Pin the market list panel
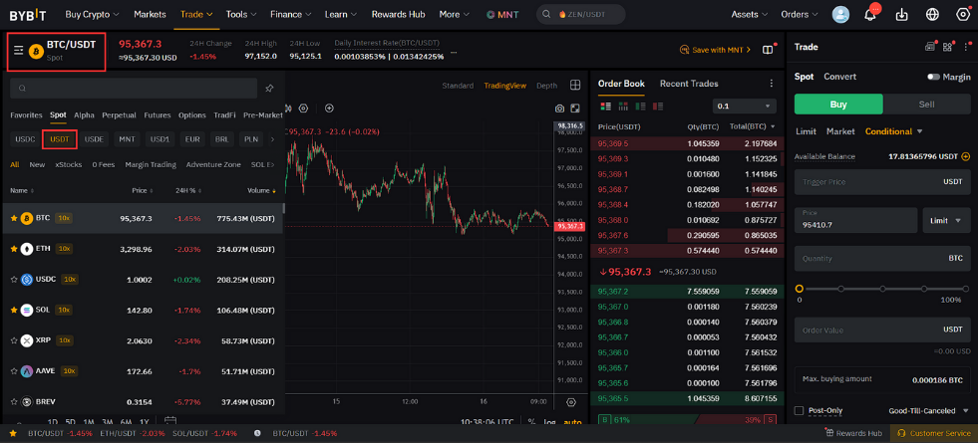The image size is (978, 444). pyautogui.click(x=269, y=89)
